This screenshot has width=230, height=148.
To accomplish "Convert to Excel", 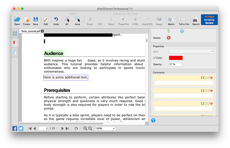I will [x=90, y=21].
